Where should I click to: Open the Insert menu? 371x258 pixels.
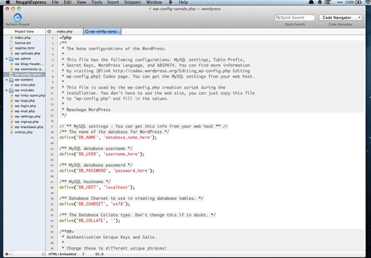tap(113, 2)
